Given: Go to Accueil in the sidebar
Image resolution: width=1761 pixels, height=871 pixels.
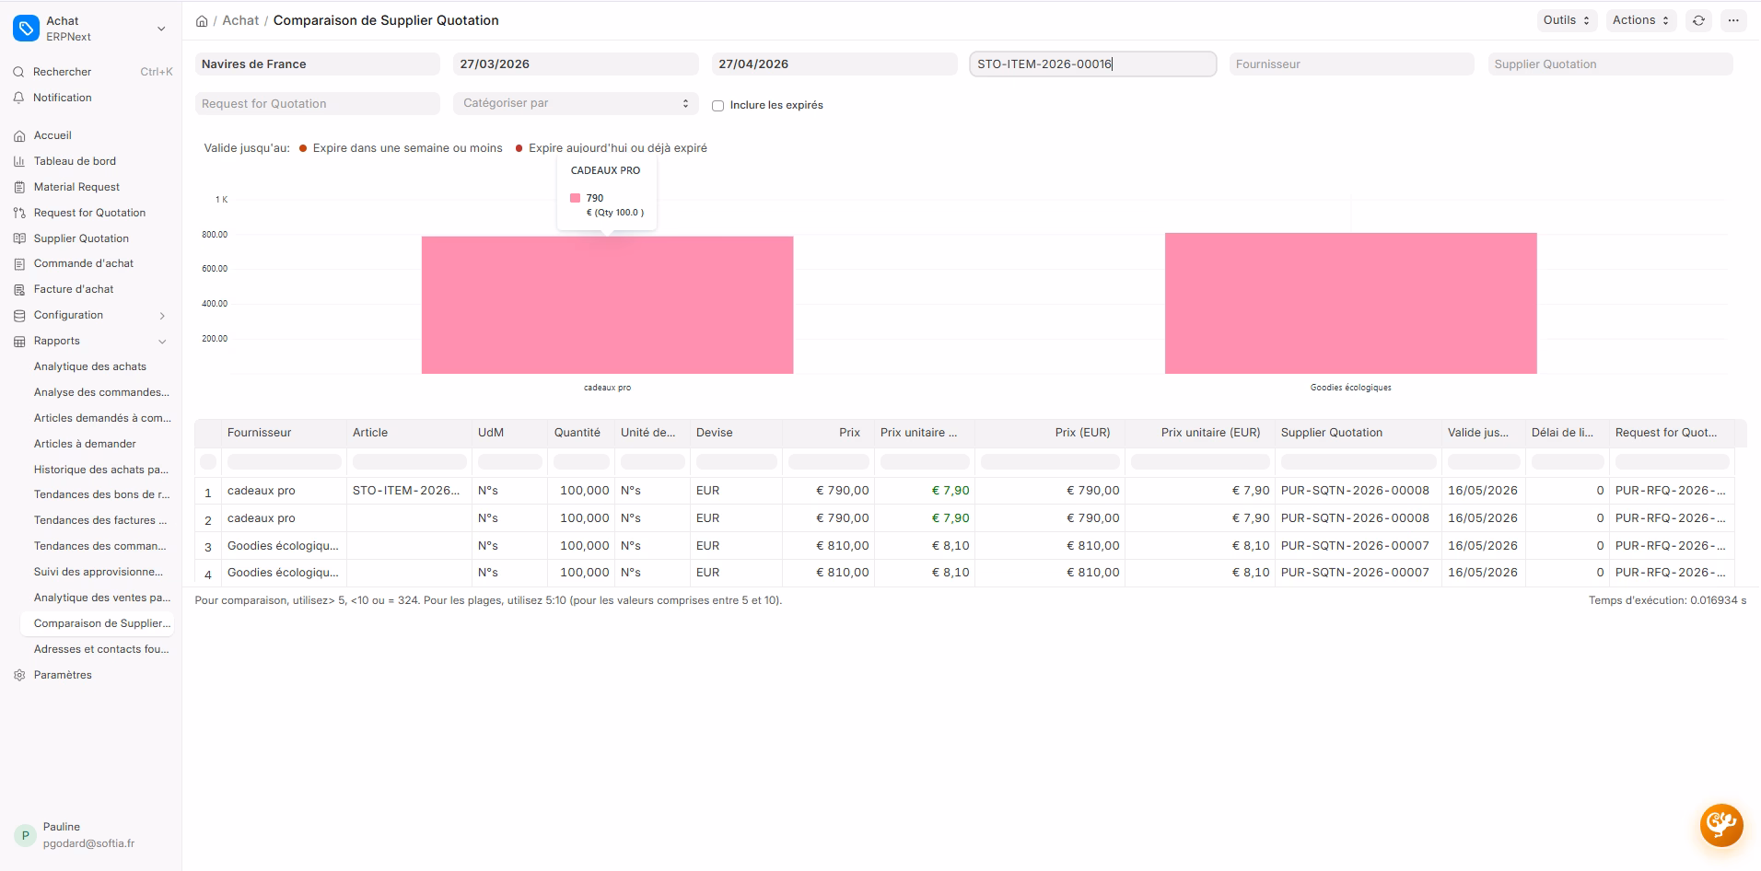Looking at the screenshot, I should 52,135.
